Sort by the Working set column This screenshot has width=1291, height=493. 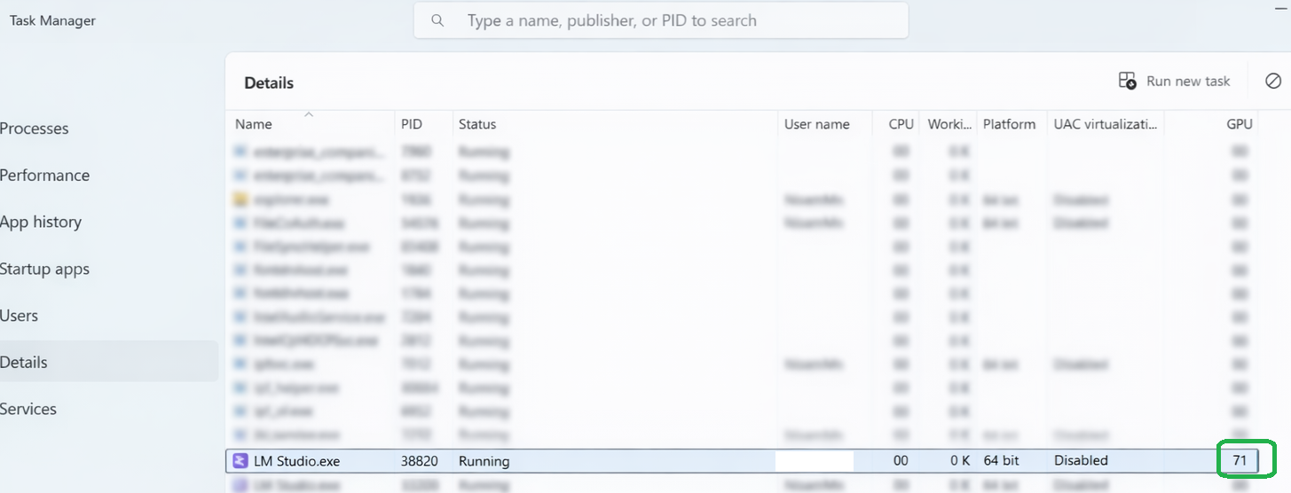(949, 124)
